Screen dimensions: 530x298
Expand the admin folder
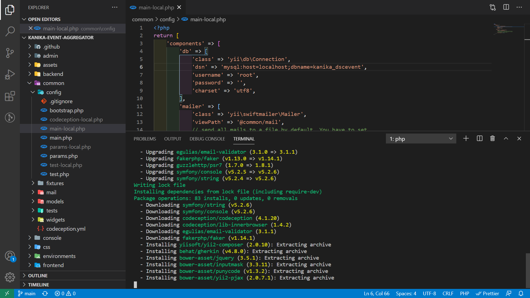[73, 56]
